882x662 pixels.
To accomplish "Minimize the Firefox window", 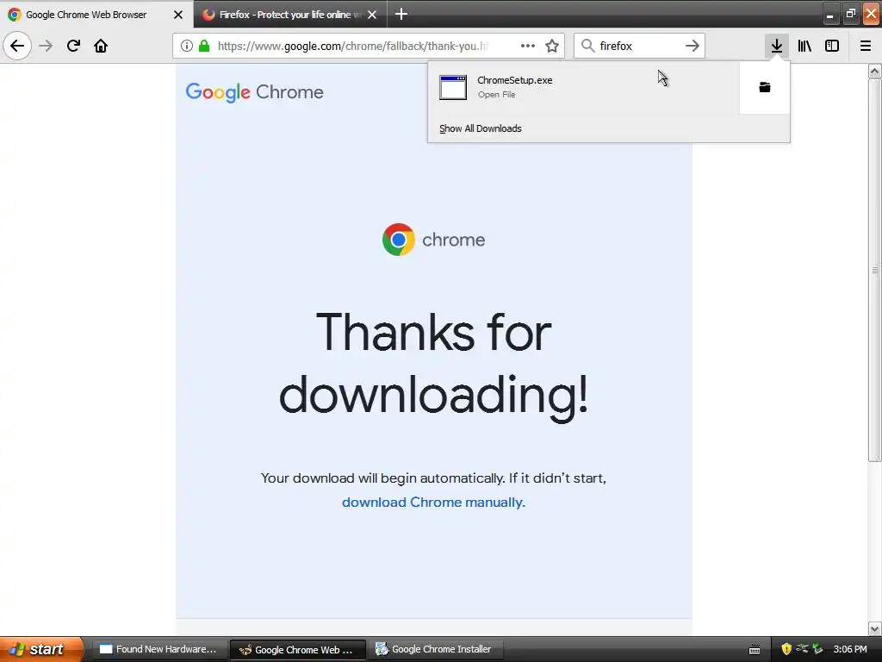I will 829,15.
